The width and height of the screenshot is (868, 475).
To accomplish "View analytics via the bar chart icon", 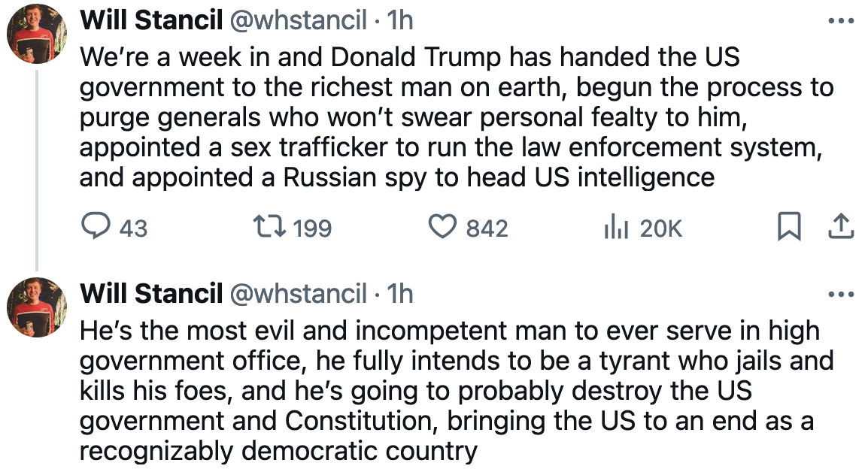I will tap(616, 227).
